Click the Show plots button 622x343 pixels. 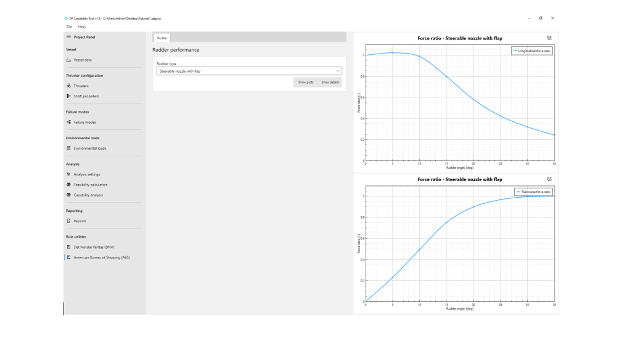click(x=306, y=83)
